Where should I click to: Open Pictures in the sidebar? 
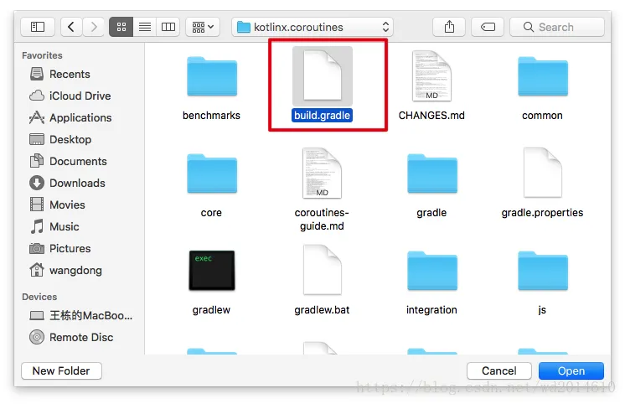click(x=60, y=248)
